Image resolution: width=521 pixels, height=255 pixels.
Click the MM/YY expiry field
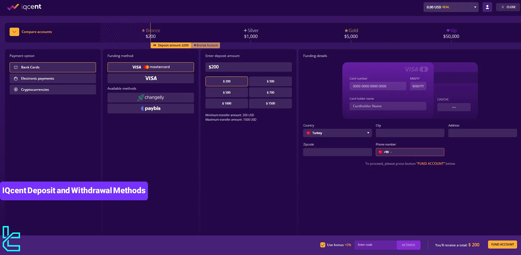click(418, 86)
